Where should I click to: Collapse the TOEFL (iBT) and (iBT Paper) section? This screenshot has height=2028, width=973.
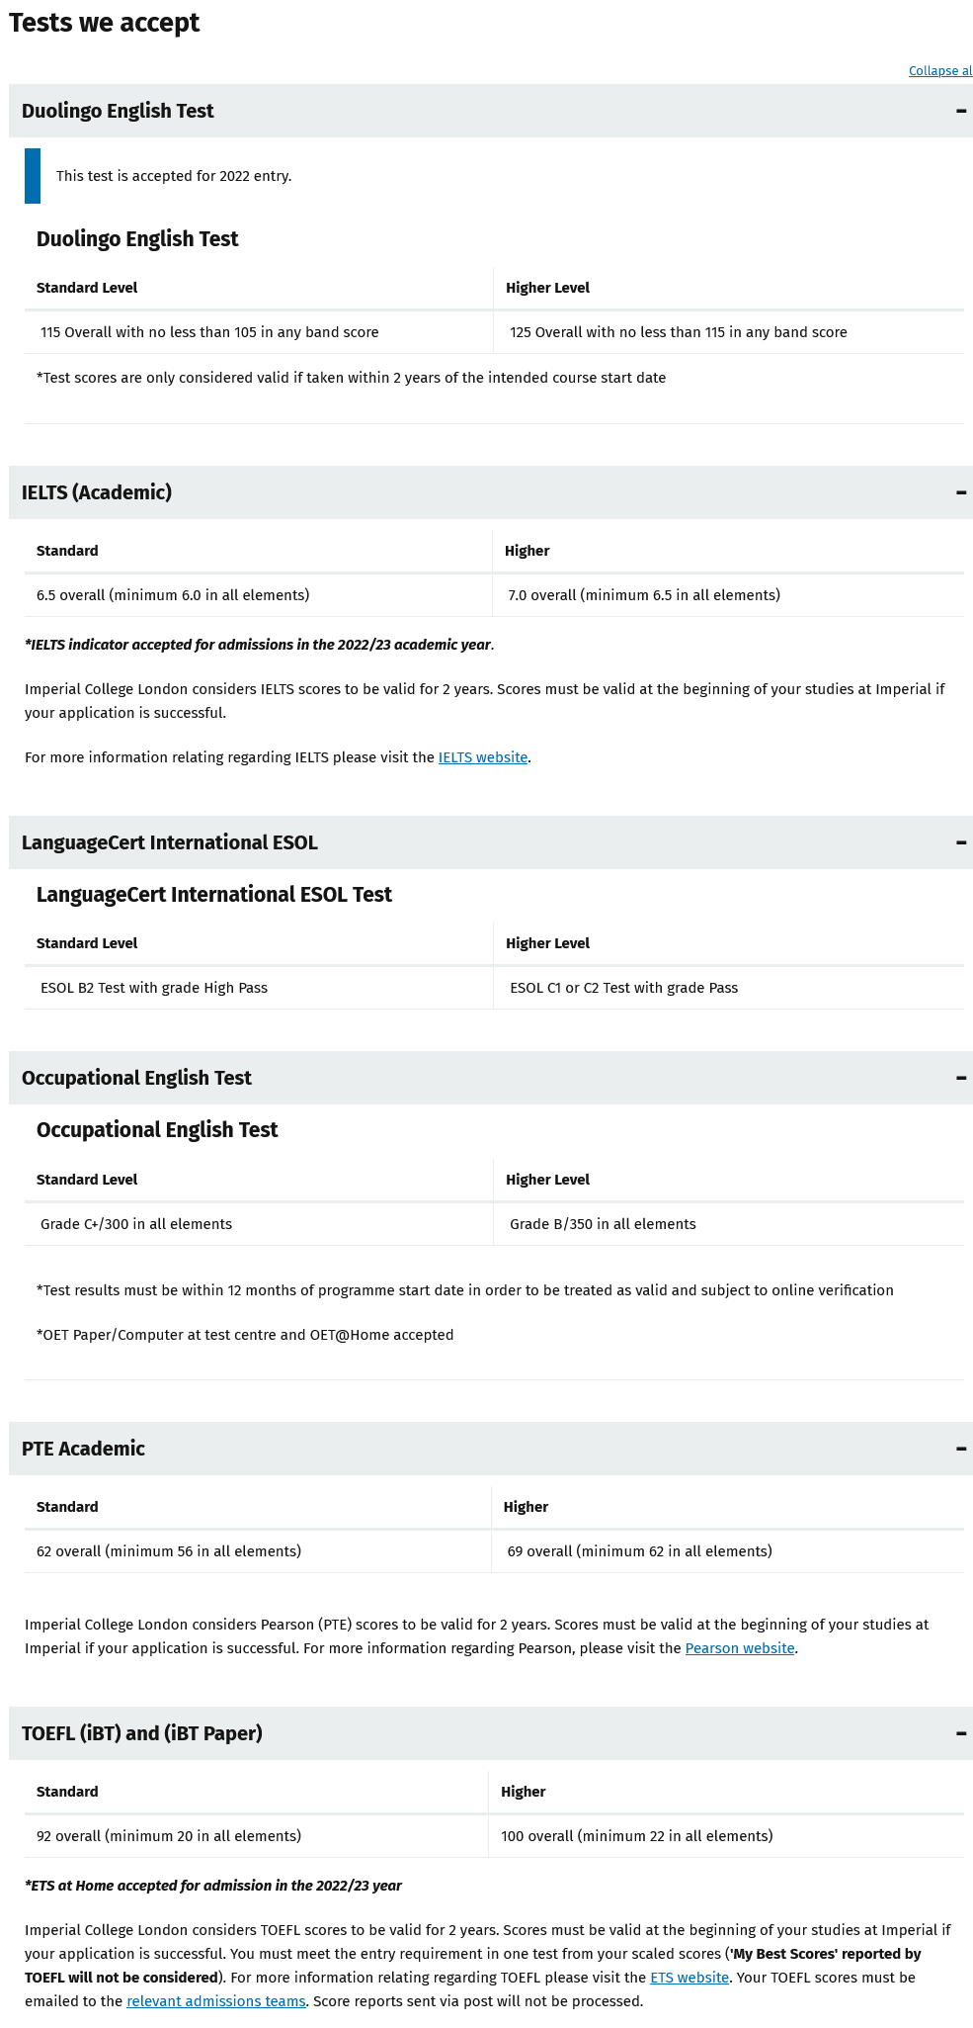pos(491,1733)
